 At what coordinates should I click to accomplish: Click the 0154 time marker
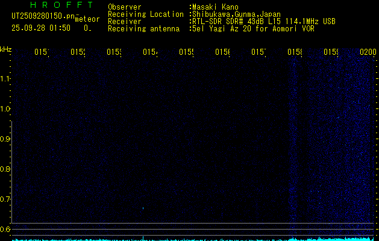pyautogui.click(x=150, y=52)
